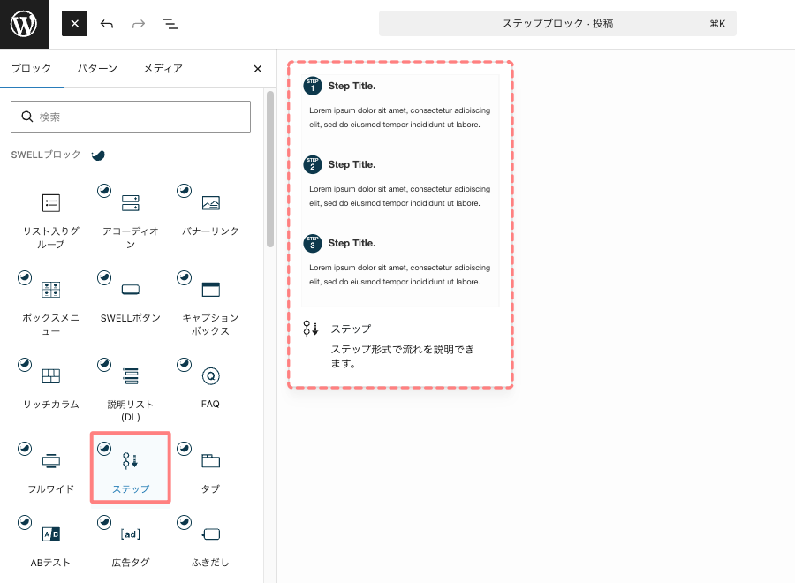Switch to the パターン tab
Screen dimensions: 795x583
click(97, 68)
